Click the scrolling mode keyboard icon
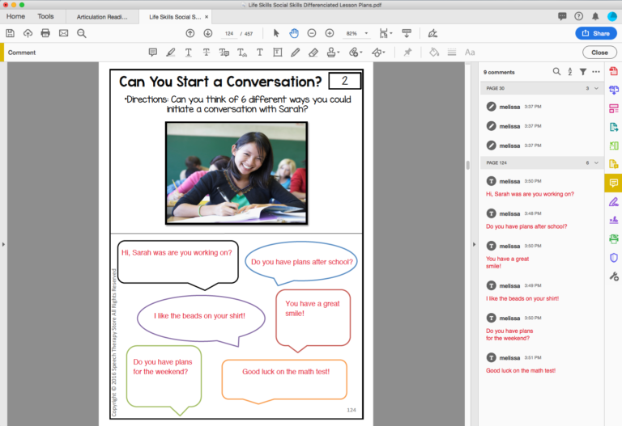622x426 pixels. pos(407,33)
